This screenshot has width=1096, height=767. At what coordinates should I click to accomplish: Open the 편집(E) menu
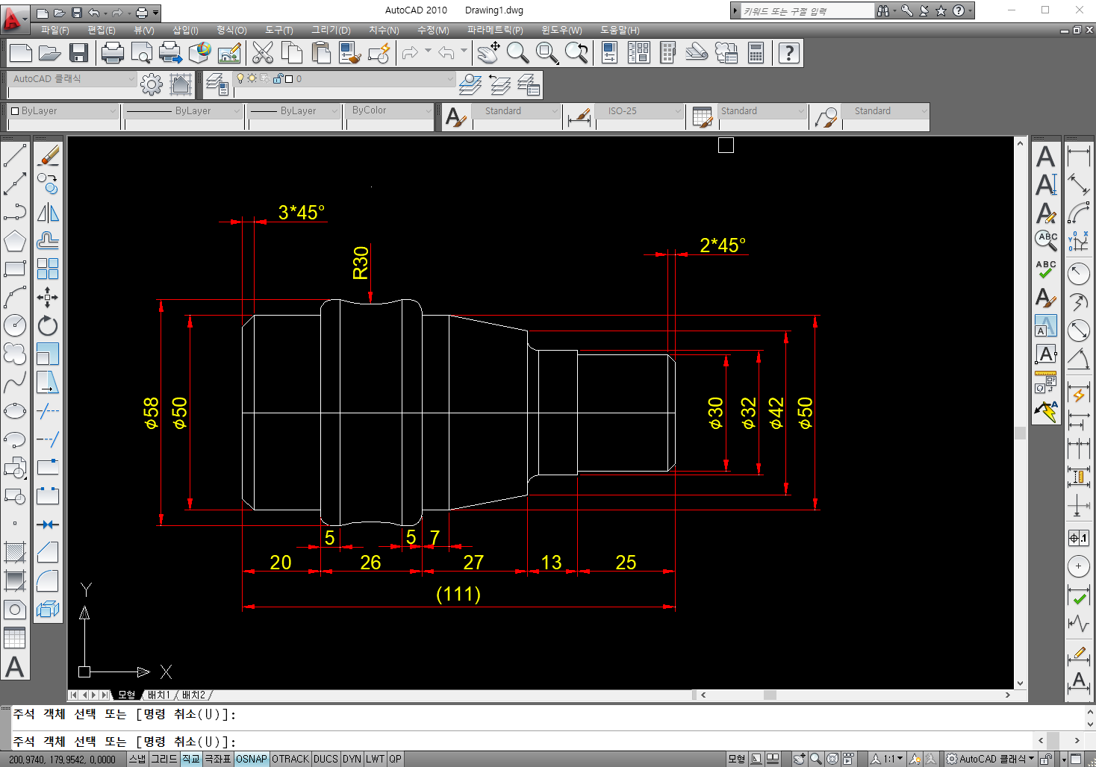click(x=101, y=31)
